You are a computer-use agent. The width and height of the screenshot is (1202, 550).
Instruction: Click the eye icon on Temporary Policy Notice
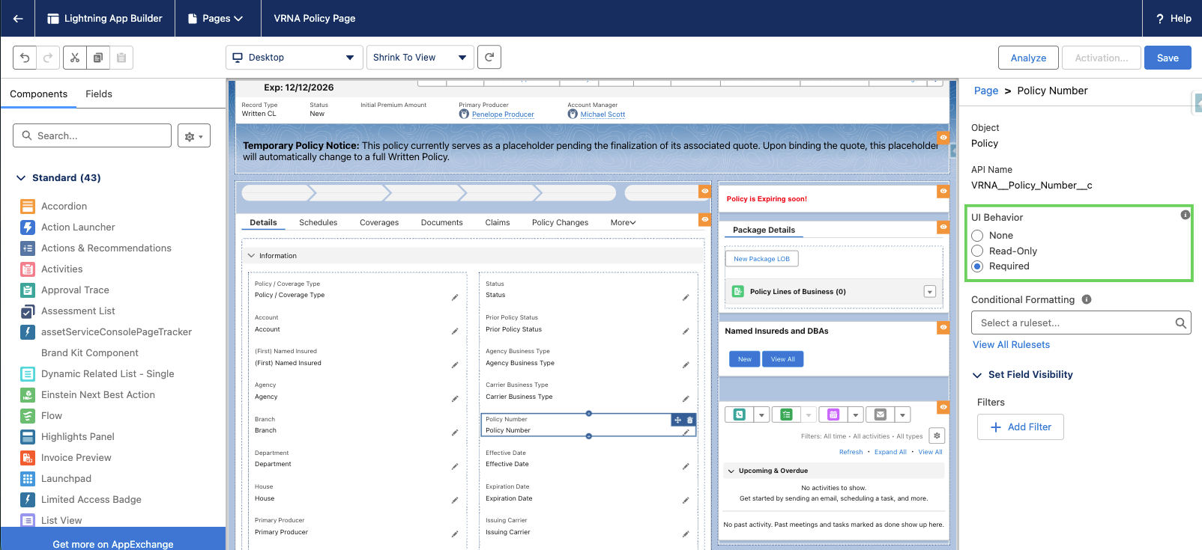[x=943, y=138]
